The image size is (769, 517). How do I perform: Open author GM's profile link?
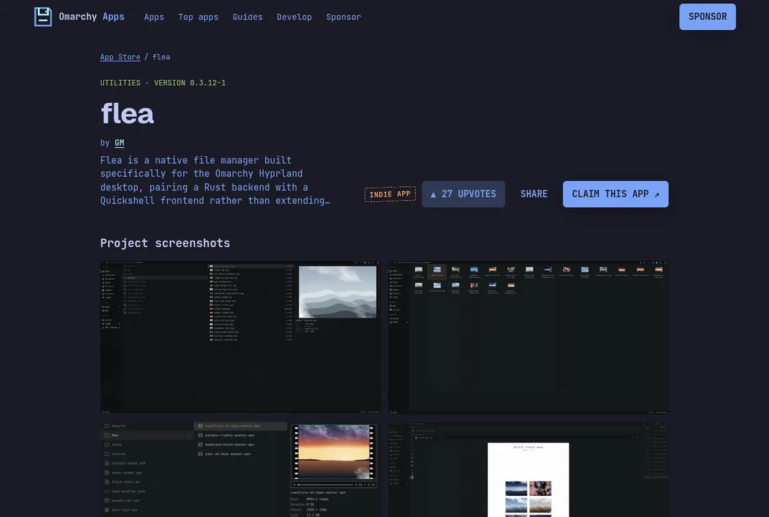[x=119, y=142]
